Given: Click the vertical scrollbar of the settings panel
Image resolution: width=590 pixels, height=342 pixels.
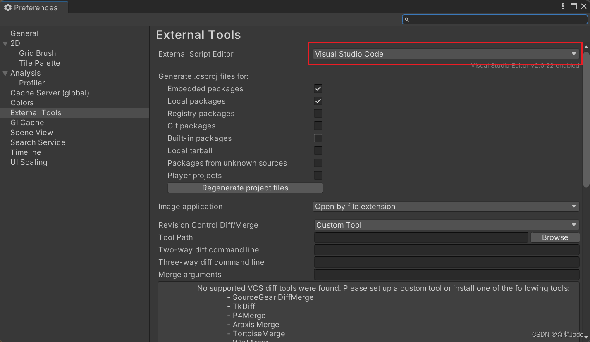Looking at the screenshot, I should tap(586, 120).
